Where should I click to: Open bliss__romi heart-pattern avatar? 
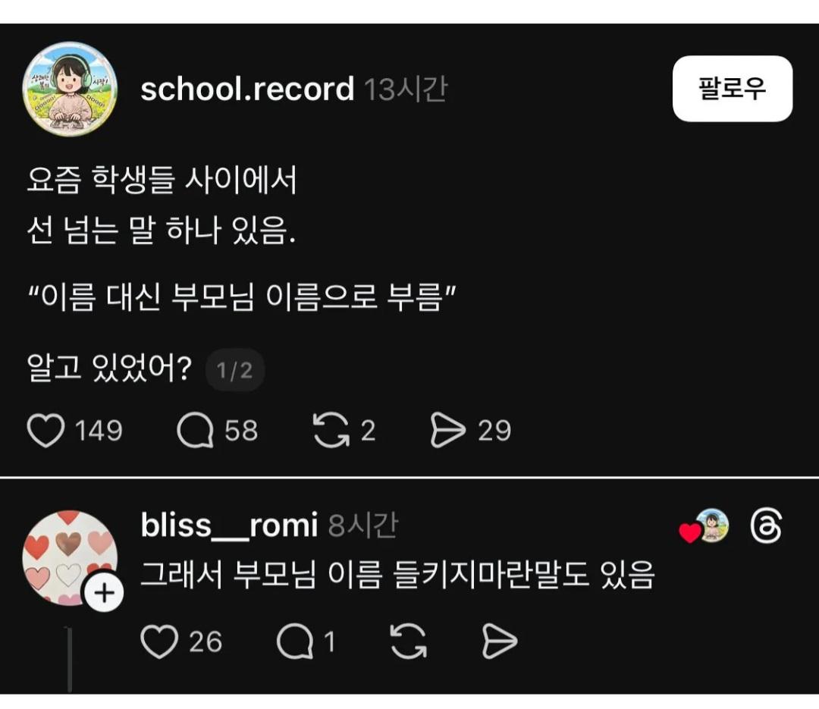pyautogui.click(x=68, y=557)
